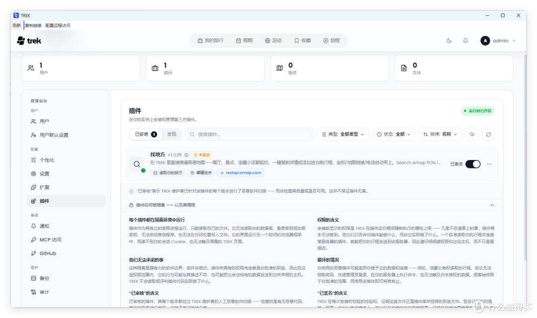Open the 用户 sidebar item
The width and height of the screenshot is (537, 318).
[66, 121]
